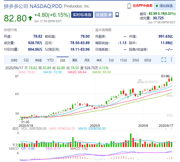Image resolution: width=180 pixels, height=162 pixels.
Task: Switch to the 周K tab
Action: [x=75, y=60]
